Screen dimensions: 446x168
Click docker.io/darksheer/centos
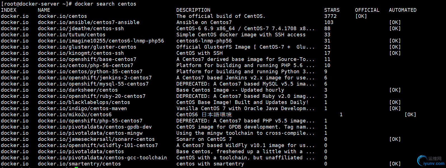(x=78, y=90)
